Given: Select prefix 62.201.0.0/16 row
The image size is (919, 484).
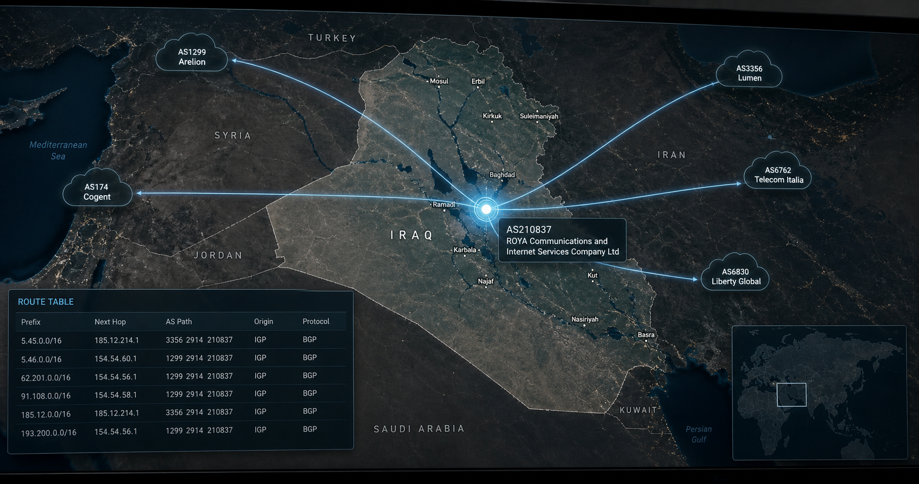Looking at the screenshot, I should (x=181, y=377).
